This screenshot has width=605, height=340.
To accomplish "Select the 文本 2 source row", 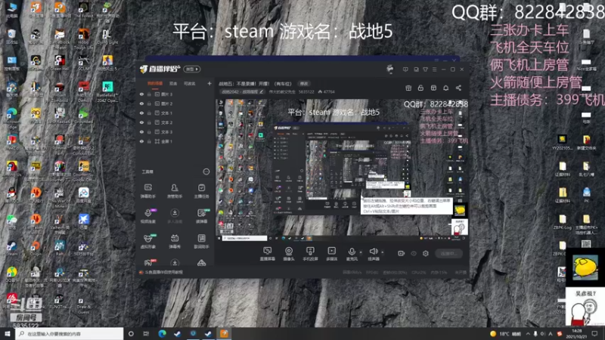I will (x=175, y=122).
